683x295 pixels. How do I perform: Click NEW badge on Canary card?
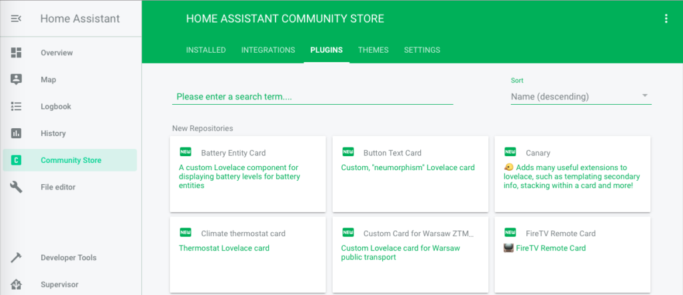point(510,152)
